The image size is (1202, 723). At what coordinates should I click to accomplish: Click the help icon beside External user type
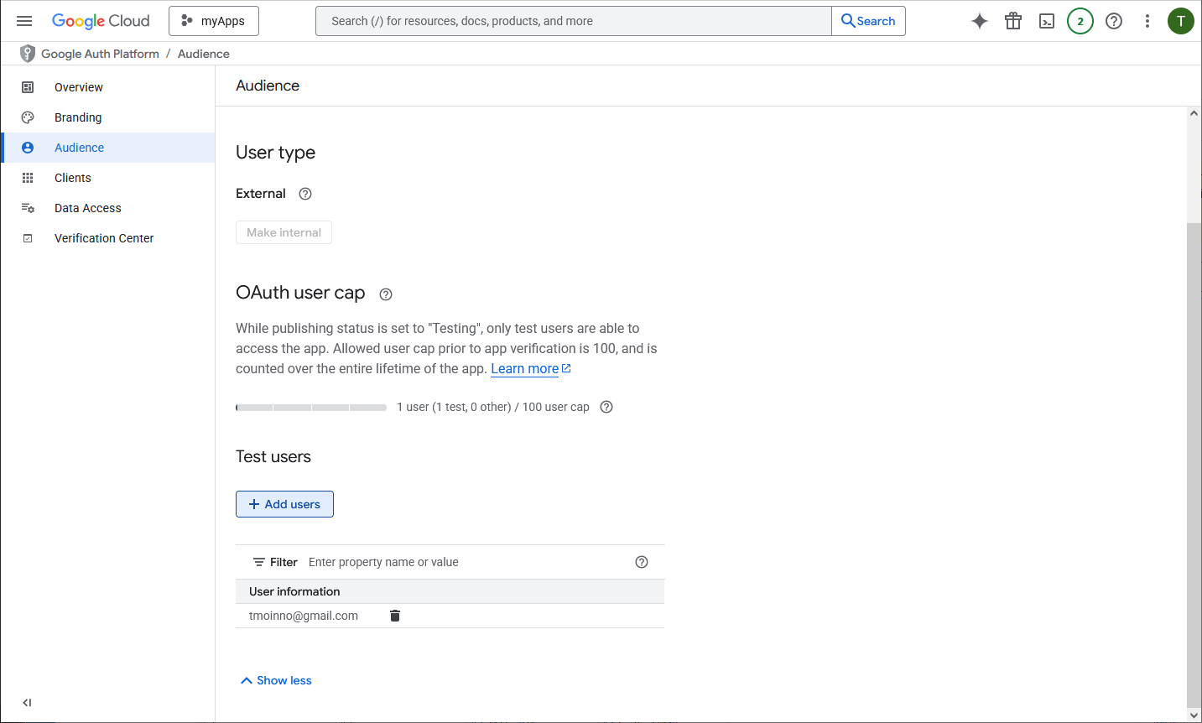click(x=305, y=194)
